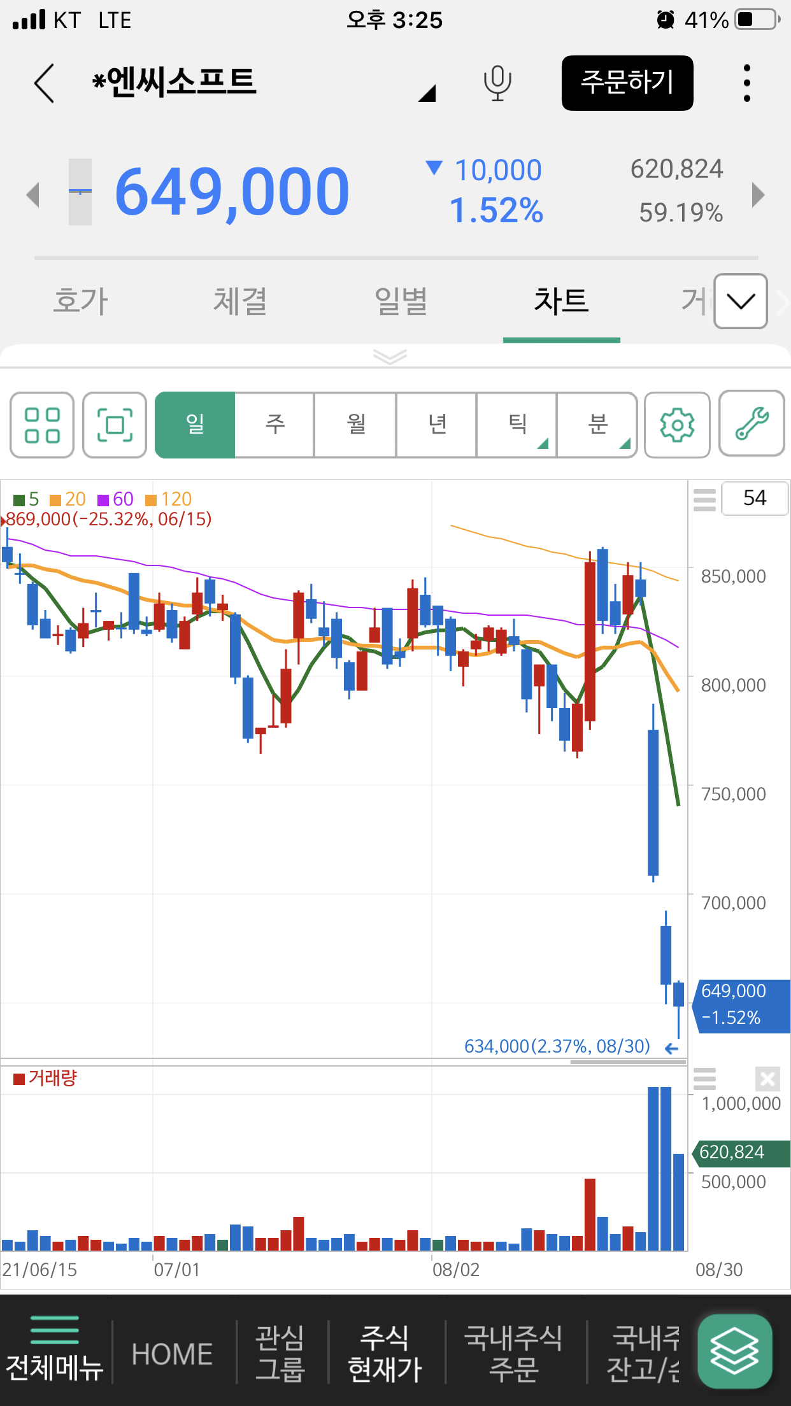Open the wrench chart tools icon

click(752, 423)
